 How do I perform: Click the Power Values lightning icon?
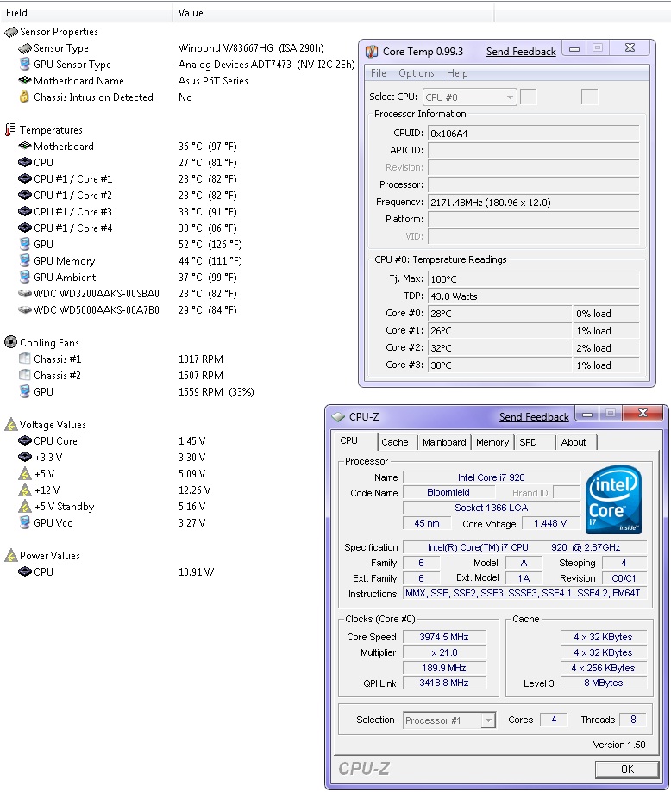[10, 555]
